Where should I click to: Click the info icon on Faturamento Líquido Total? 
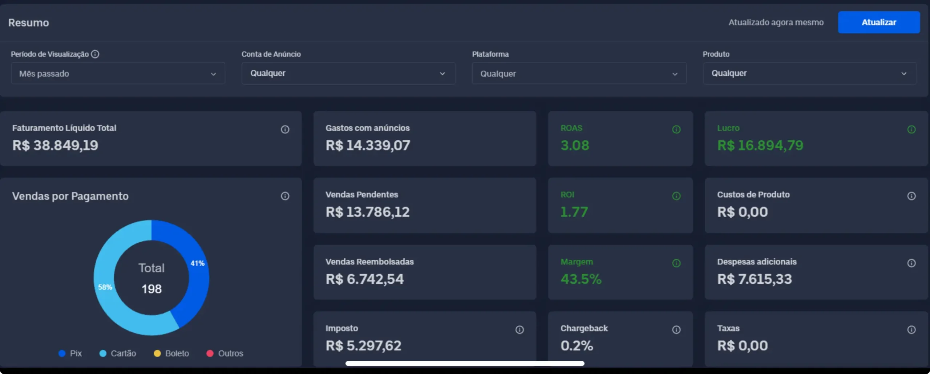pyautogui.click(x=285, y=130)
